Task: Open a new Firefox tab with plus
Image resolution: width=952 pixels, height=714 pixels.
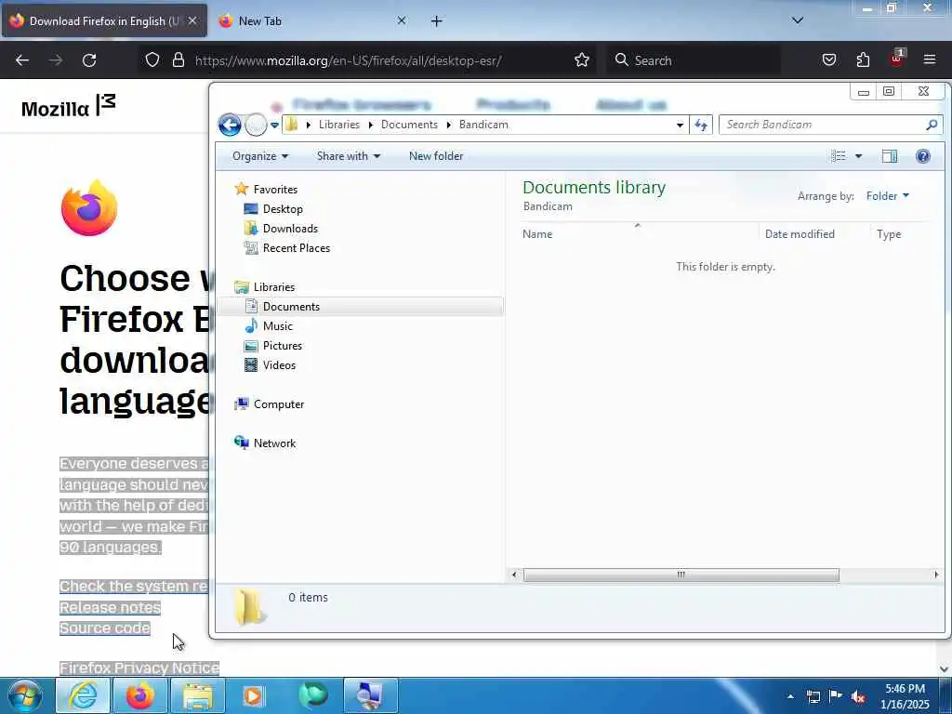Action: (x=437, y=21)
